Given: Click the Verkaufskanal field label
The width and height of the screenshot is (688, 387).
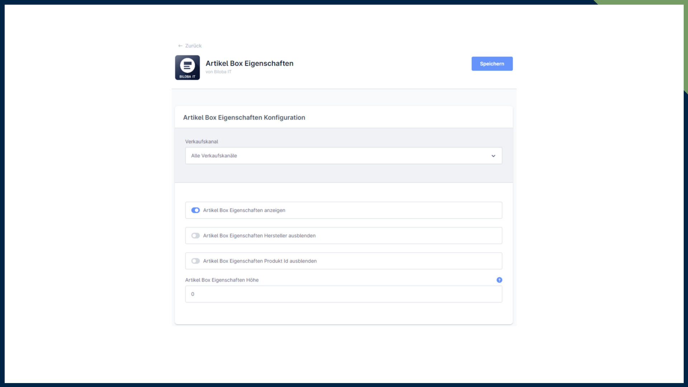Looking at the screenshot, I should [201, 142].
